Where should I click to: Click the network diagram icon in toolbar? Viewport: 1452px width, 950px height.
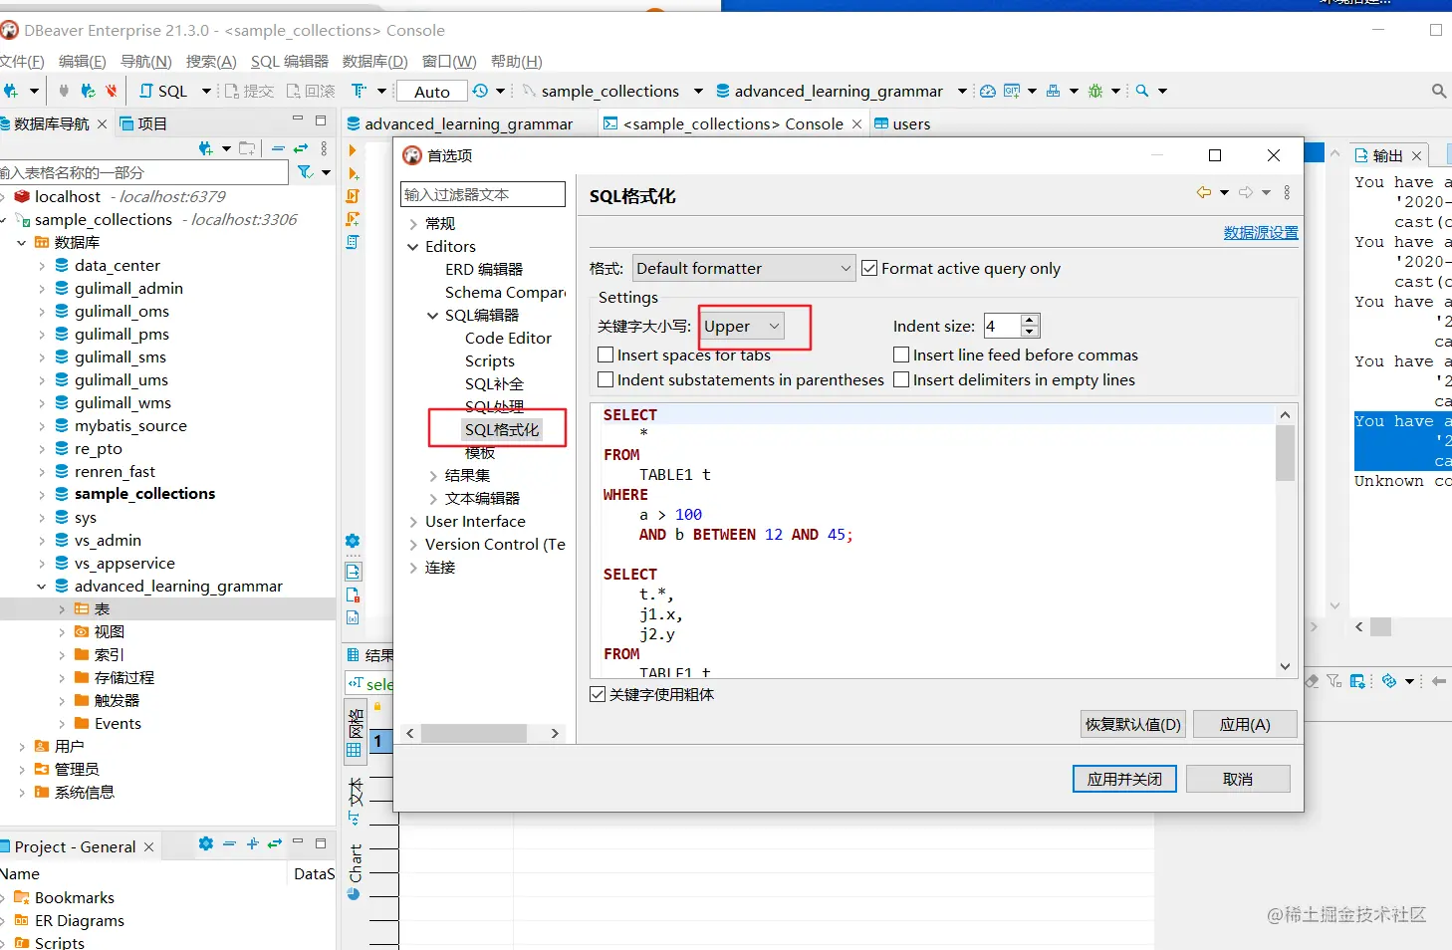coord(1053,91)
